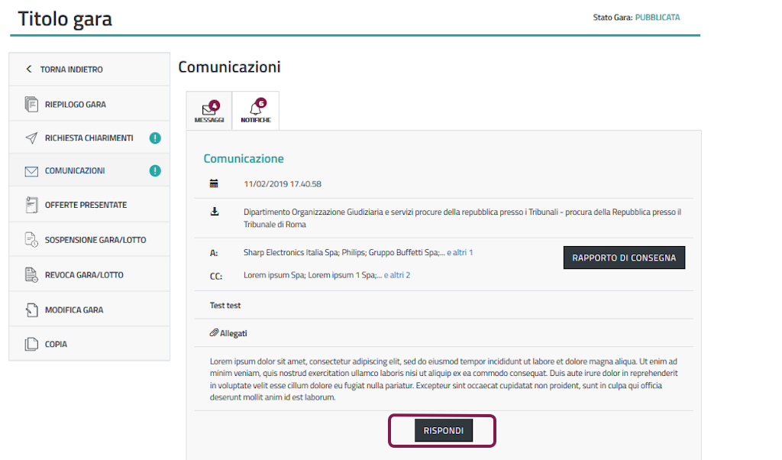Click the calendar icon next to date
The width and height of the screenshot is (782, 460).
tap(215, 183)
